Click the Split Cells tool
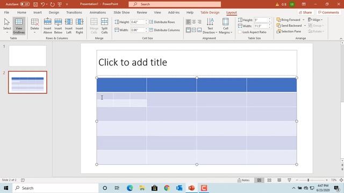Image resolution: width=344 pixels, height=193 pixels. tap(104, 26)
